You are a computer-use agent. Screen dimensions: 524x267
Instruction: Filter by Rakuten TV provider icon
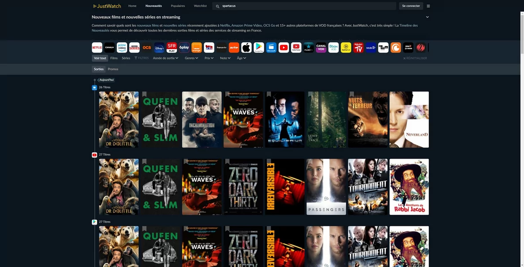(x=359, y=48)
